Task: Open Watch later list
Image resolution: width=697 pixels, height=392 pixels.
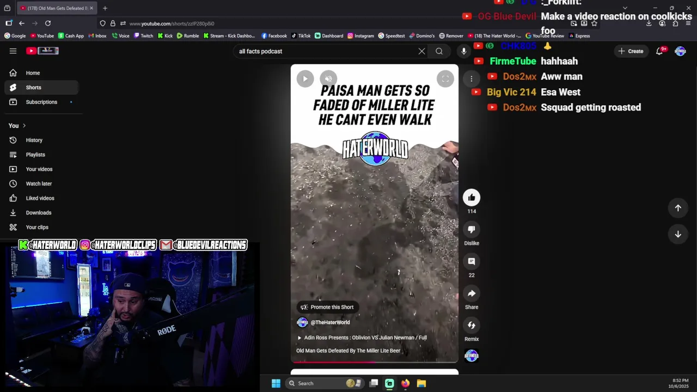Action: pos(41,183)
